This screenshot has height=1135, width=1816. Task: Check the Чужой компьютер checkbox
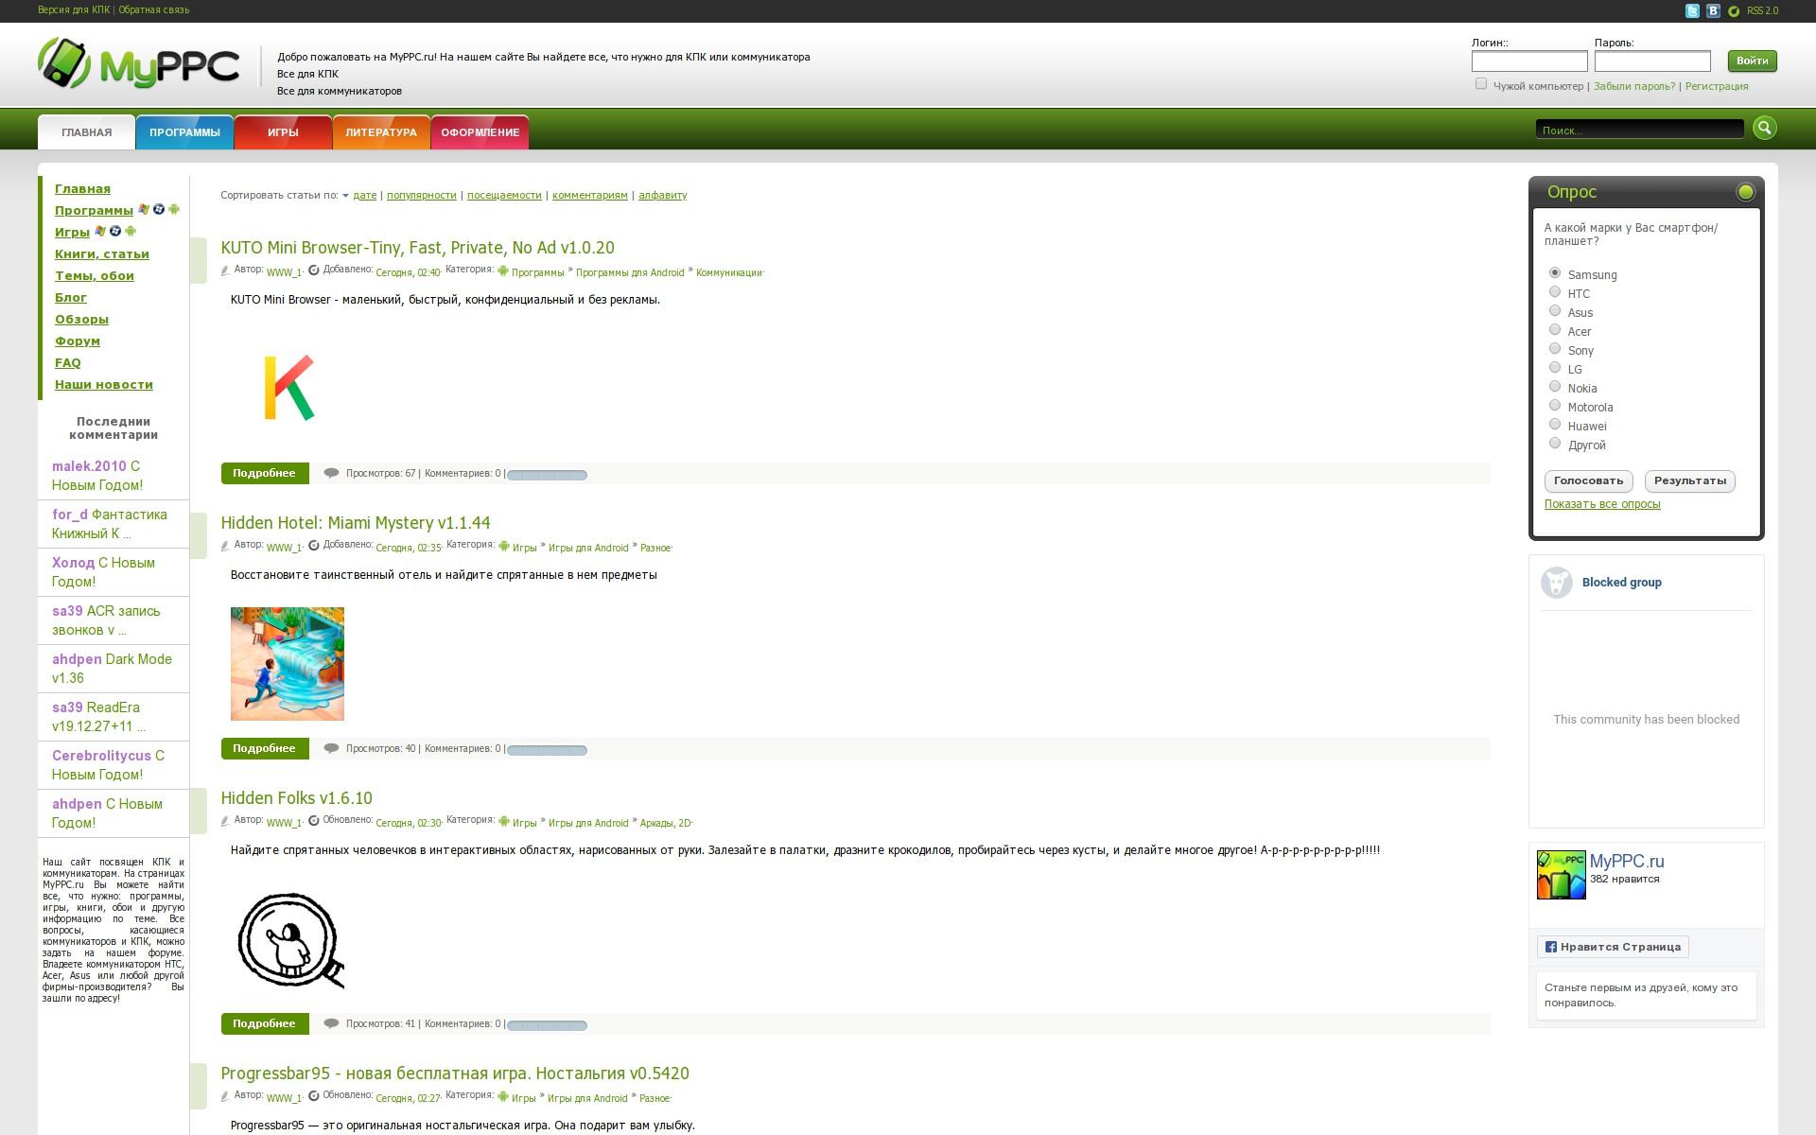[1481, 84]
